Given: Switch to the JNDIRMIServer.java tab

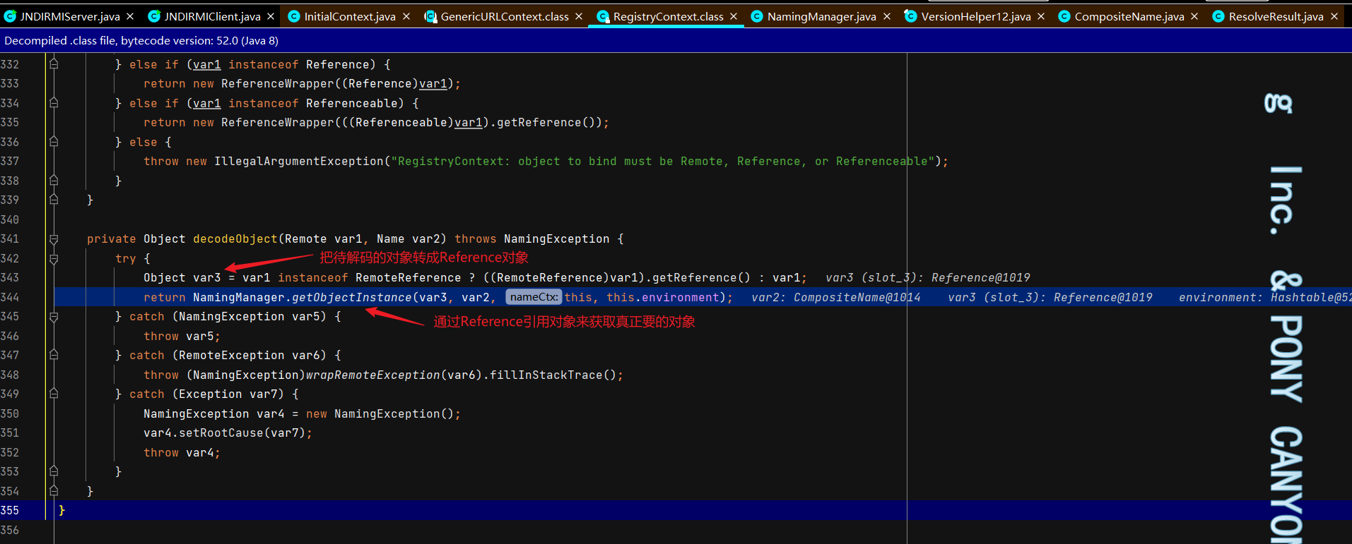Looking at the screenshot, I should pyautogui.click(x=70, y=16).
